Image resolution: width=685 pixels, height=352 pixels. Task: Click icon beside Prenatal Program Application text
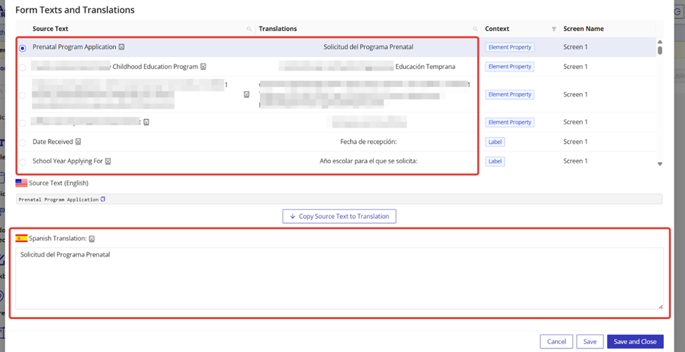[x=122, y=47]
